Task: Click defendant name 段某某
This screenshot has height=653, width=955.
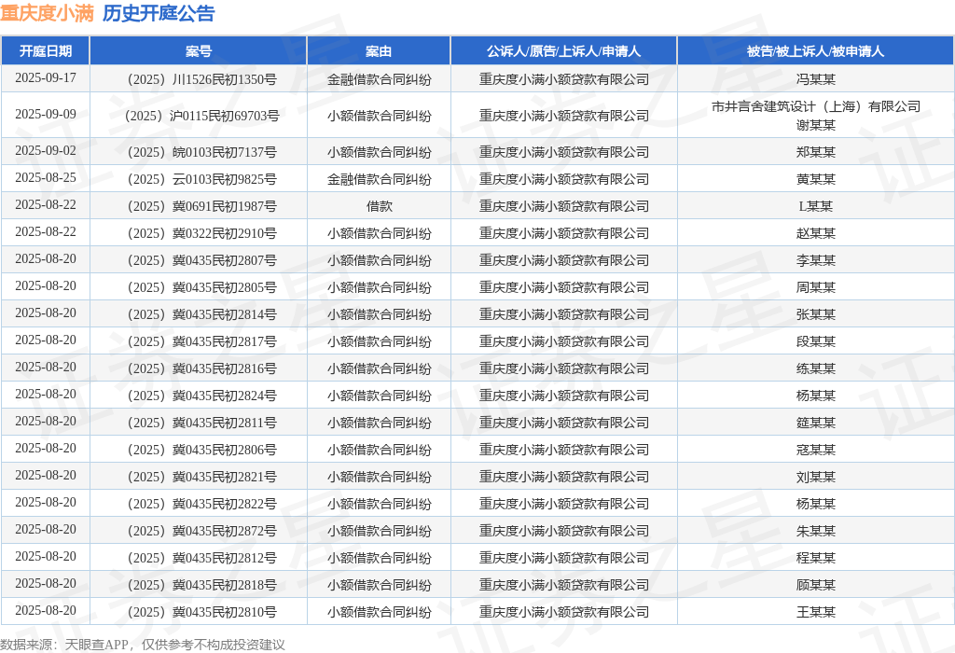Action: coord(815,341)
